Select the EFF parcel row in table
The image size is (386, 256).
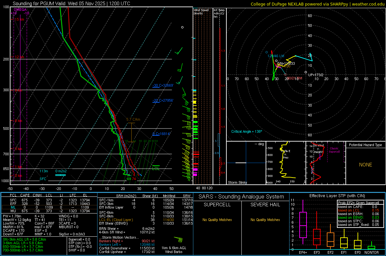click(49, 204)
